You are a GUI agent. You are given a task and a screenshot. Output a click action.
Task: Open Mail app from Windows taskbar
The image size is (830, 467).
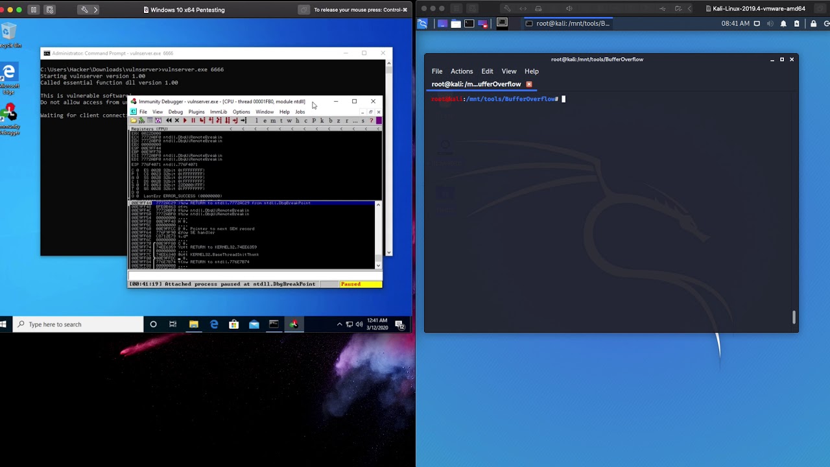[254, 324]
